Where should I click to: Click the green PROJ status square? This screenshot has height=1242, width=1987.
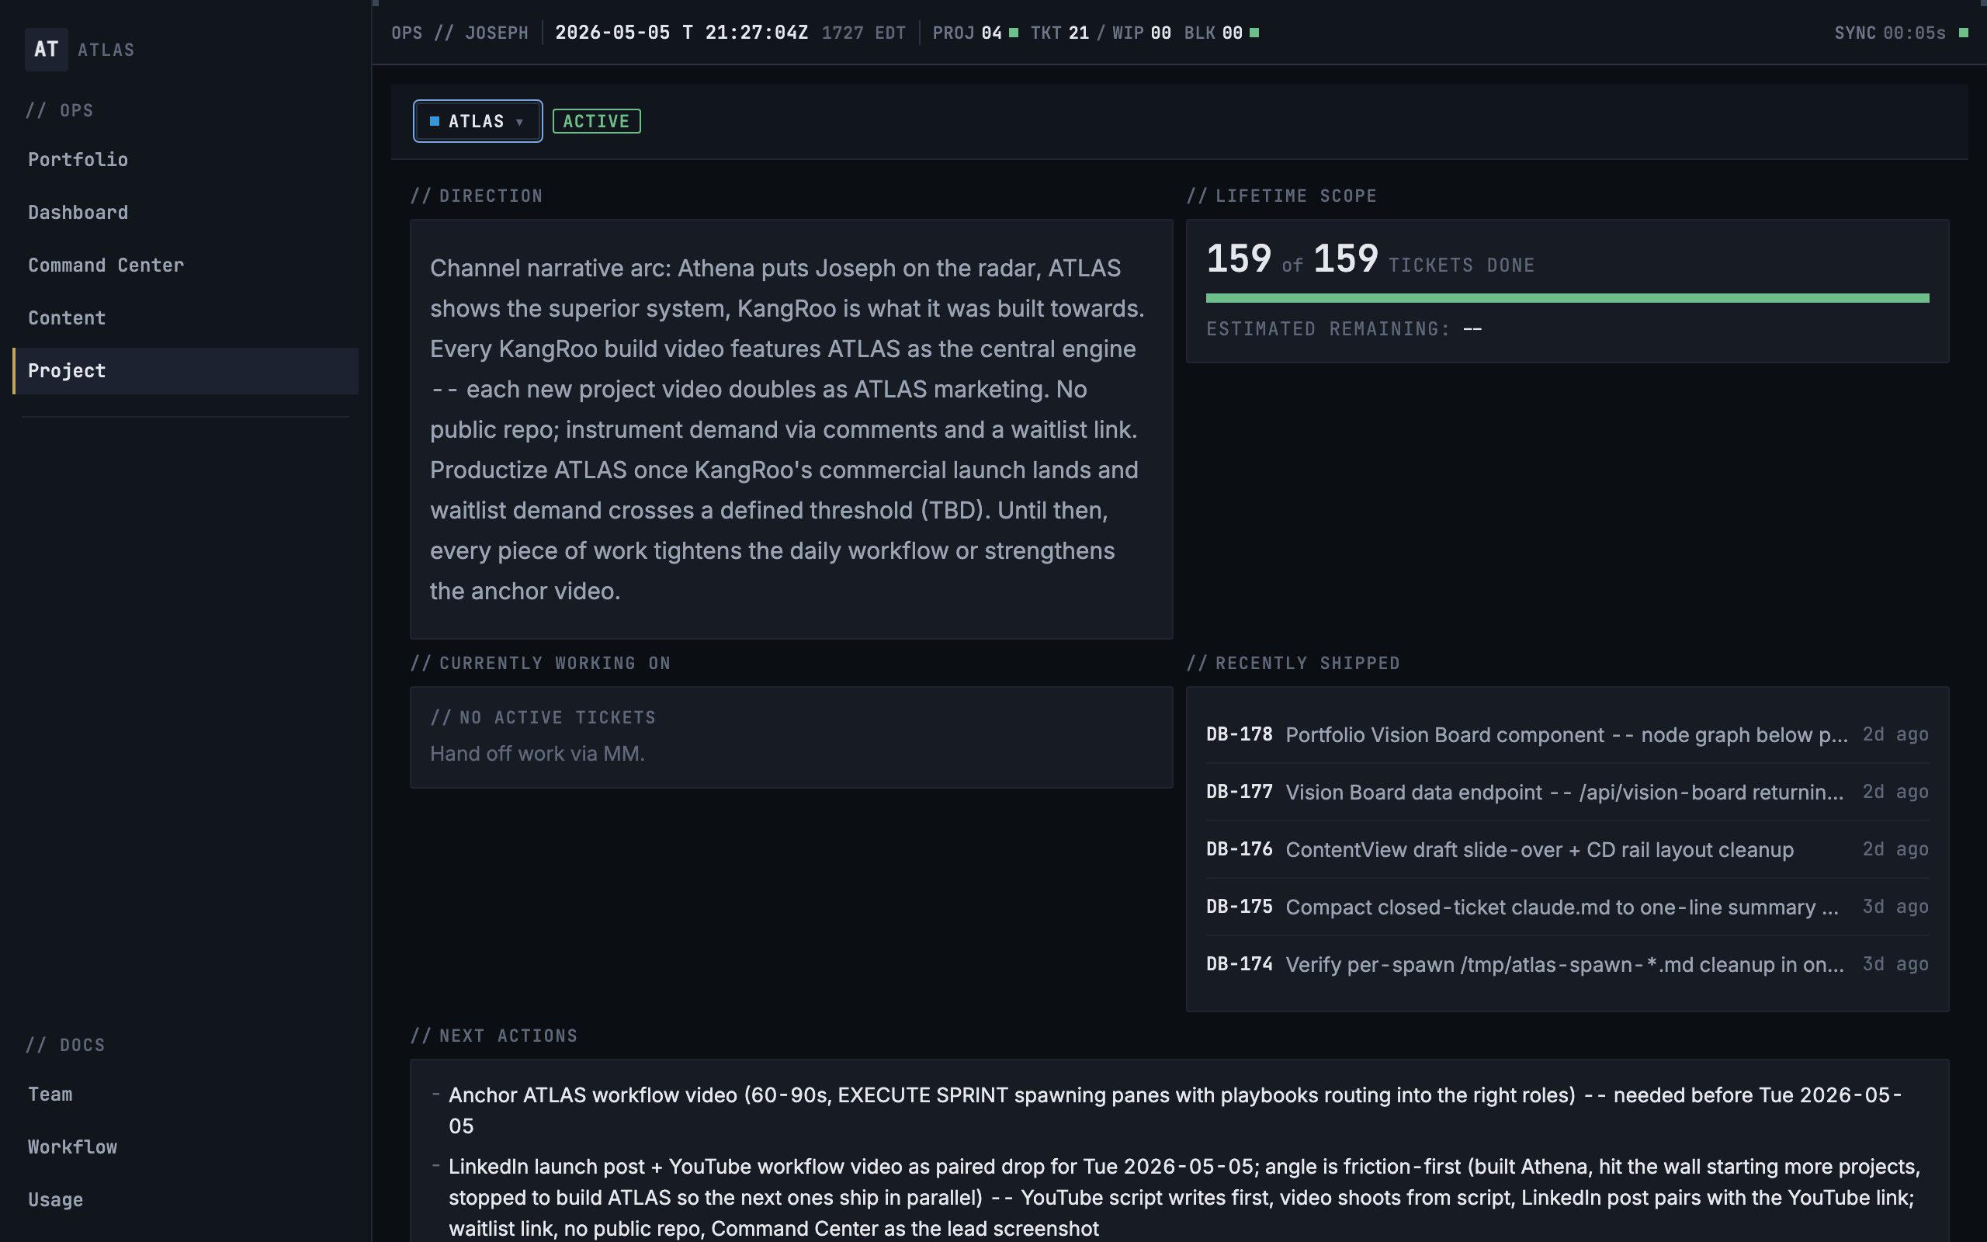pos(1013,33)
